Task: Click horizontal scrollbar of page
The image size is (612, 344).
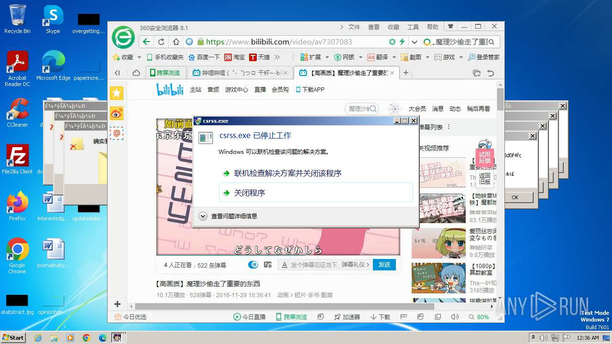Action: tap(284, 306)
